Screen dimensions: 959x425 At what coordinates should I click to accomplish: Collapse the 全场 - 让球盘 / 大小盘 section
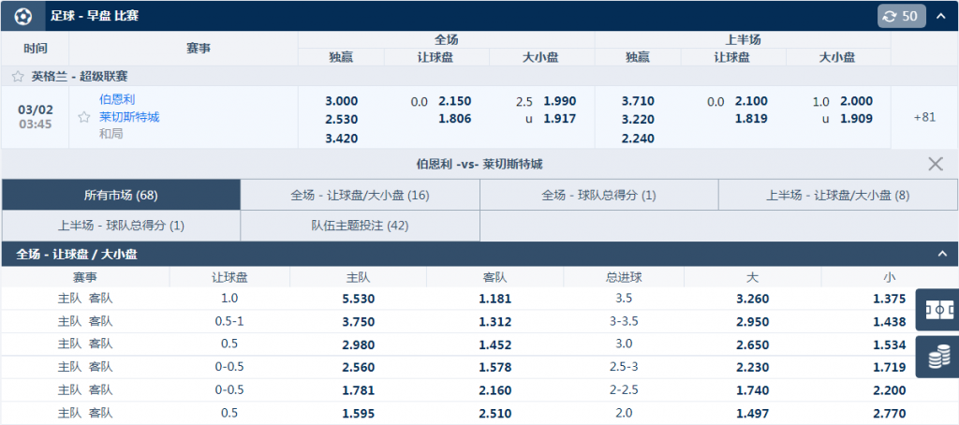(941, 254)
